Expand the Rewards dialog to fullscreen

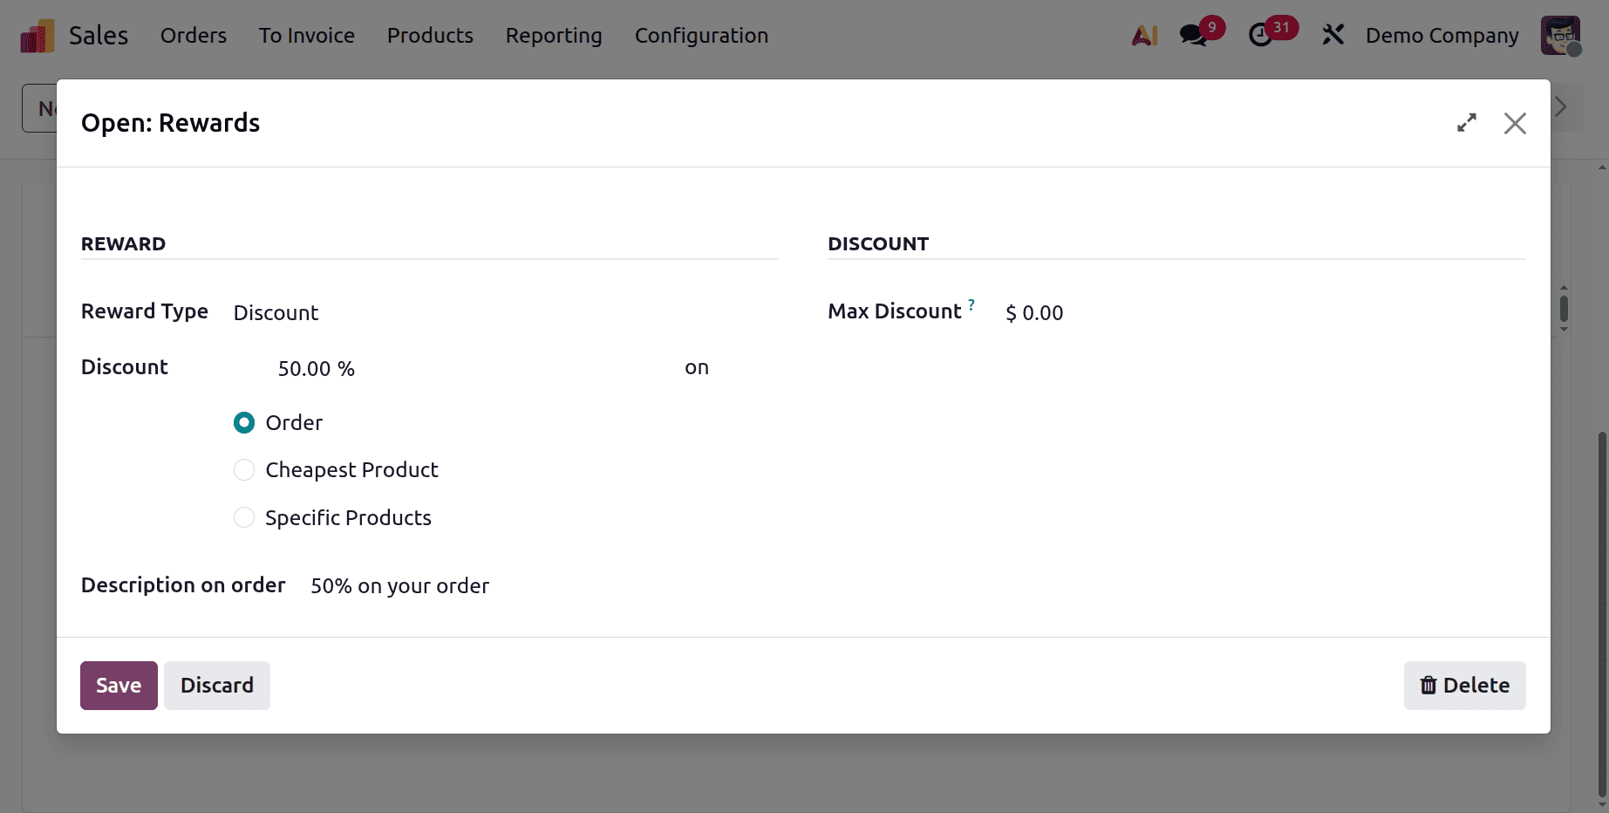(x=1467, y=123)
